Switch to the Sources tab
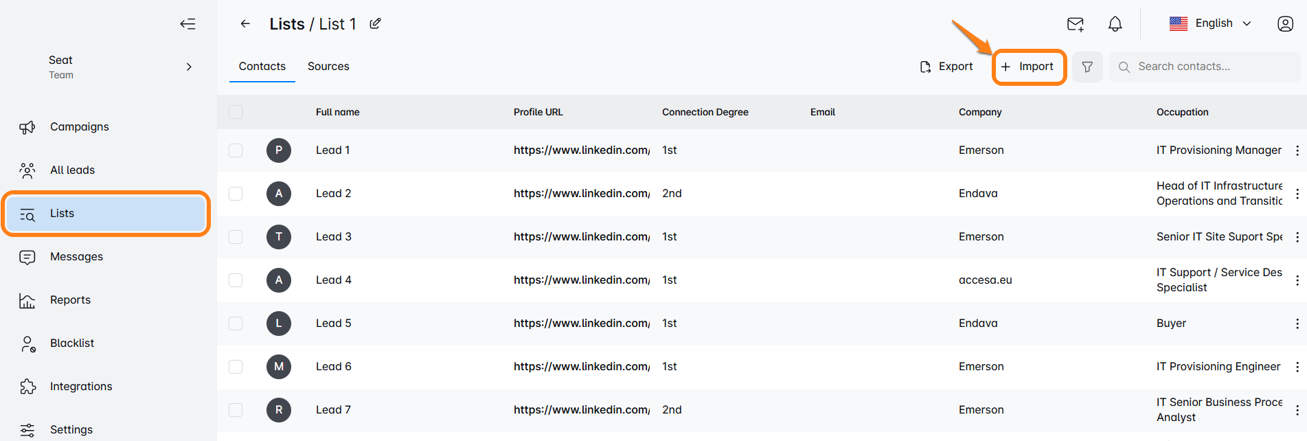Viewport: 1307px width, 441px height. click(328, 67)
